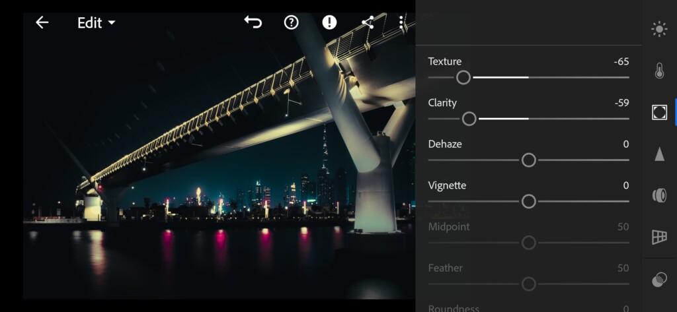Click the Clarity value -59
The height and width of the screenshot is (312, 677).
point(621,103)
